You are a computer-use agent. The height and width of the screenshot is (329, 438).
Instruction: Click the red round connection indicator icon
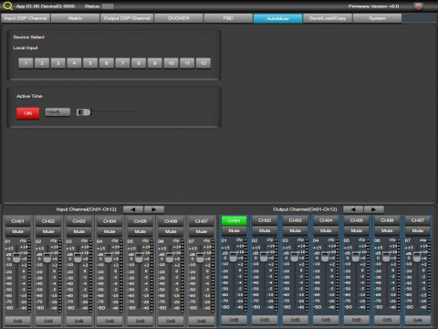pos(419,6)
